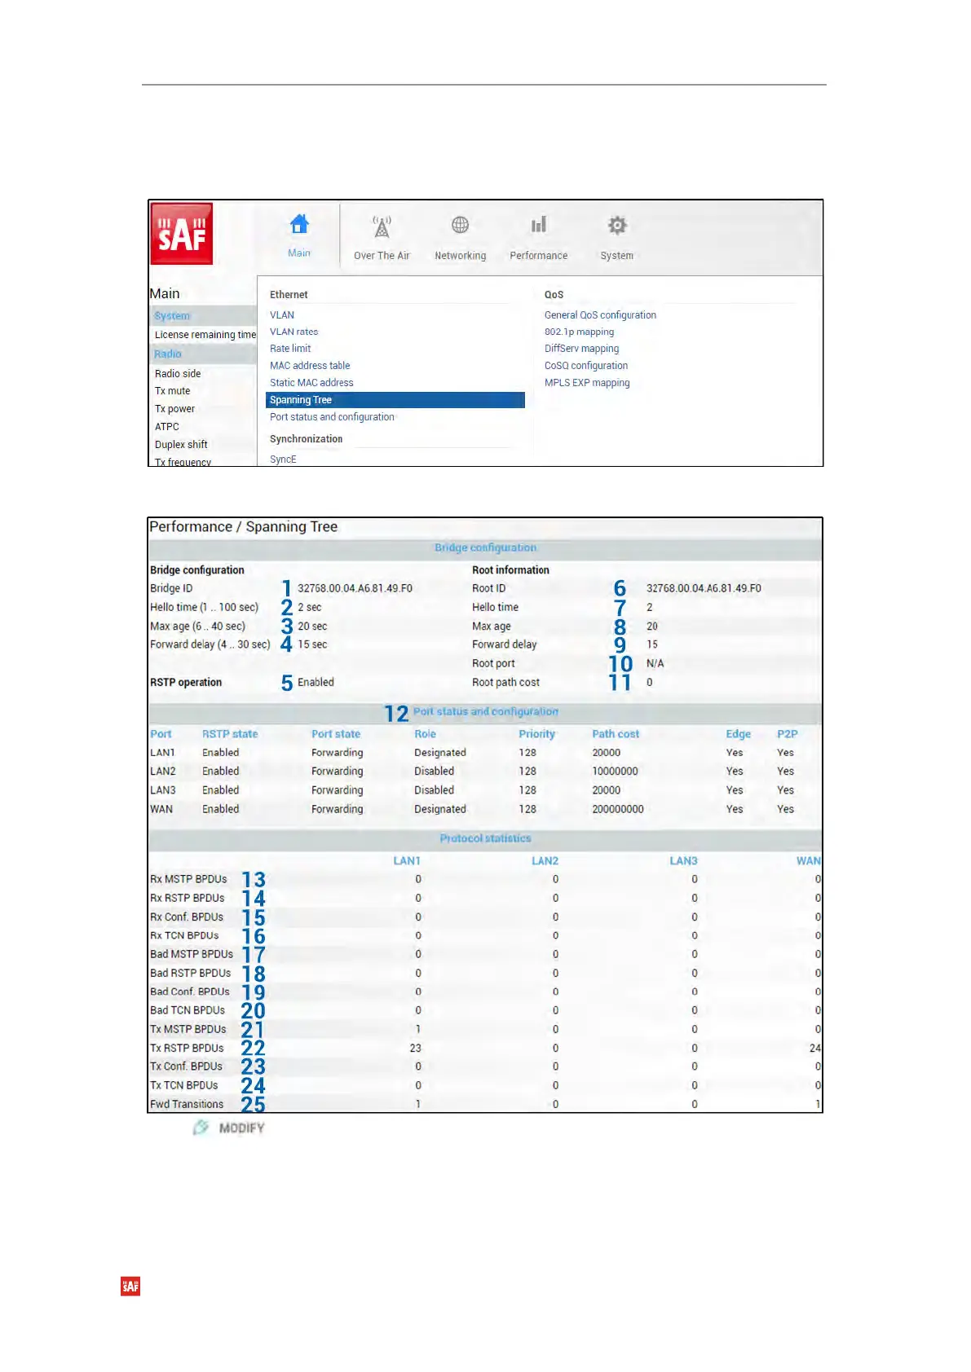This screenshot has height=1372, width=971.
Task: Click the MODIFY pencil icon
Action: [x=201, y=1128]
